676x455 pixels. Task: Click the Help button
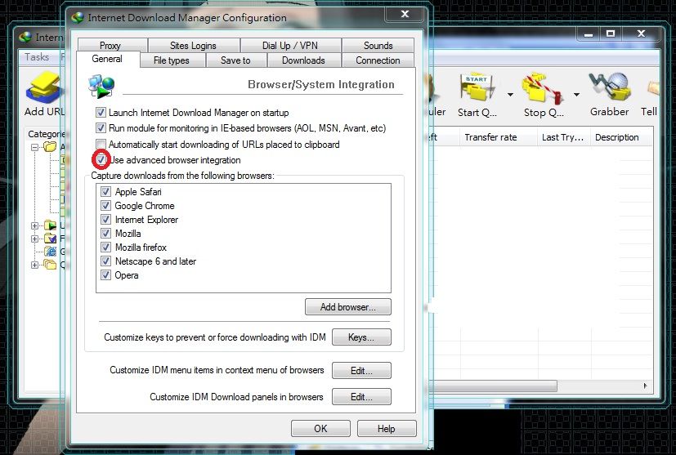coord(387,428)
